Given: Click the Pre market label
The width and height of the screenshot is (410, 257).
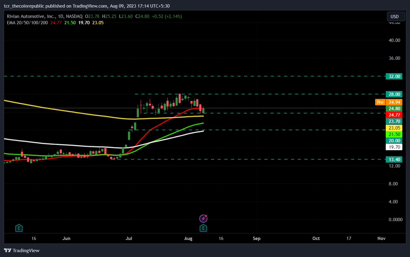Looking at the screenshot, I should point(380,102).
